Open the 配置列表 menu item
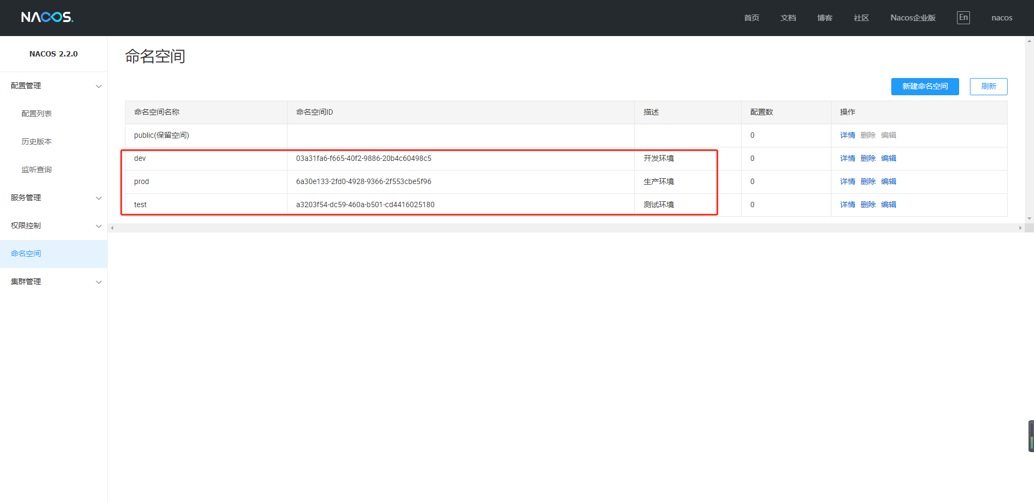The image size is (1034, 501). (37, 114)
